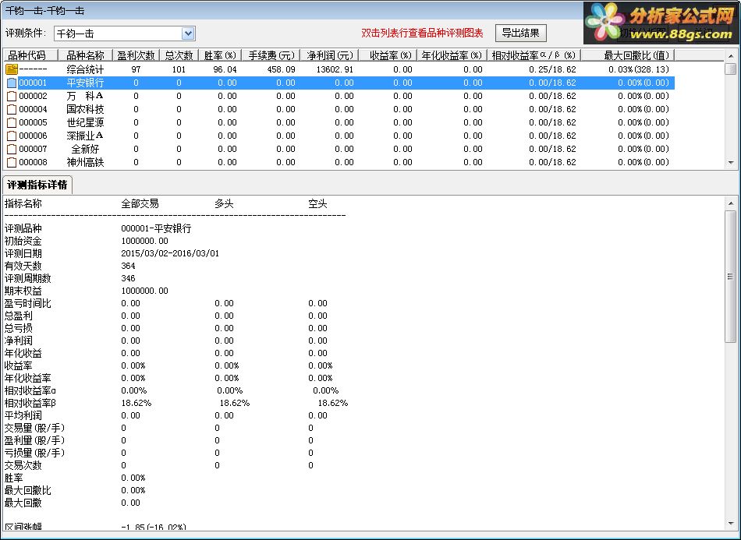This screenshot has height=540, width=741.
Task: Click the 相对收益率β label
Action: pos(30,403)
